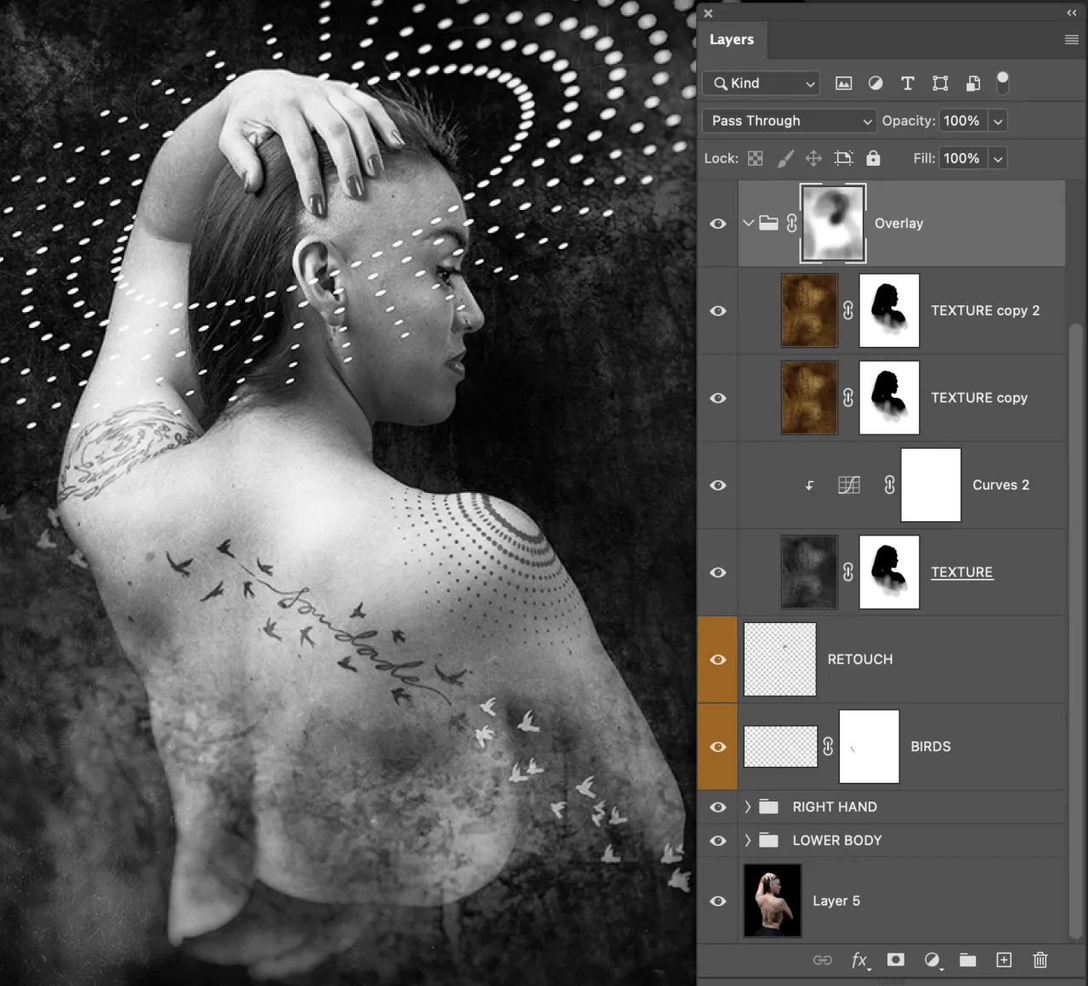
Task: Select the Curves 2 mask thumbnail
Action: coord(931,484)
